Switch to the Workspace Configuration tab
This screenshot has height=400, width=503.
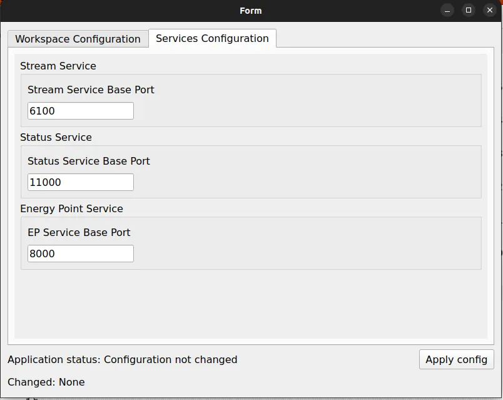78,39
